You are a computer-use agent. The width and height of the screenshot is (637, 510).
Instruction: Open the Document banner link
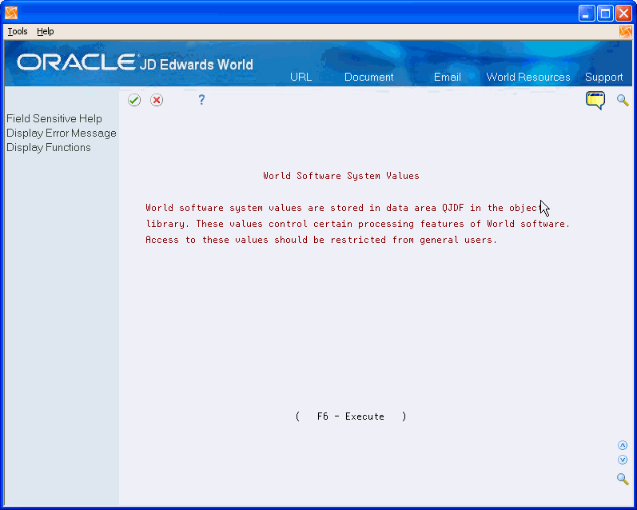tap(369, 78)
